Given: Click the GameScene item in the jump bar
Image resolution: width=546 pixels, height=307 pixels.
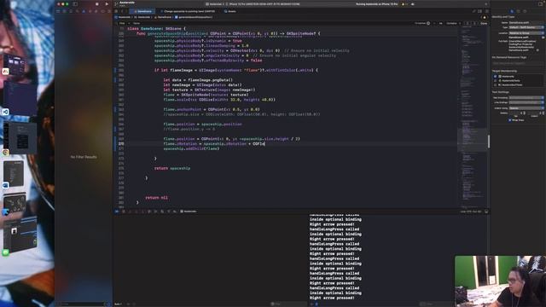Looking at the screenshot, I should point(163,17).
